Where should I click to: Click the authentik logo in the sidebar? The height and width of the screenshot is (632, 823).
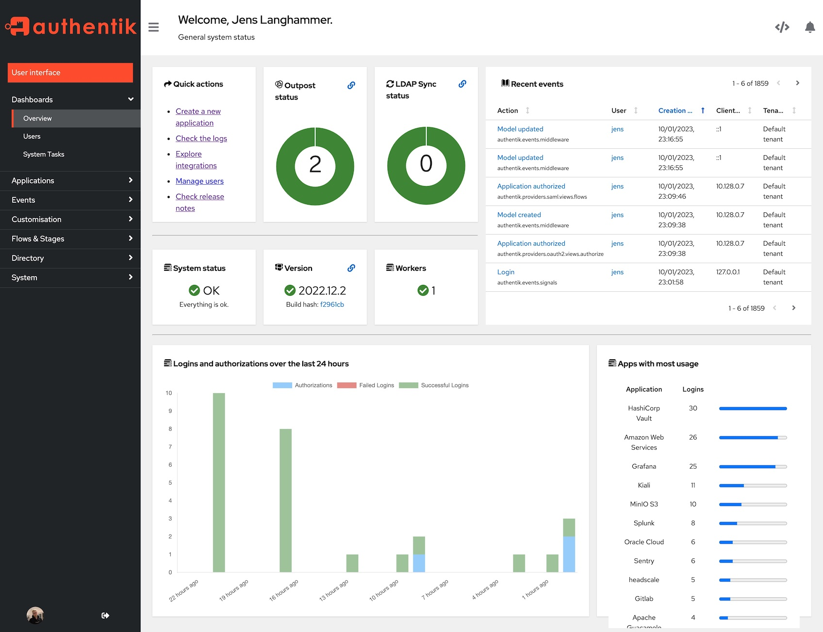(70, 27)
